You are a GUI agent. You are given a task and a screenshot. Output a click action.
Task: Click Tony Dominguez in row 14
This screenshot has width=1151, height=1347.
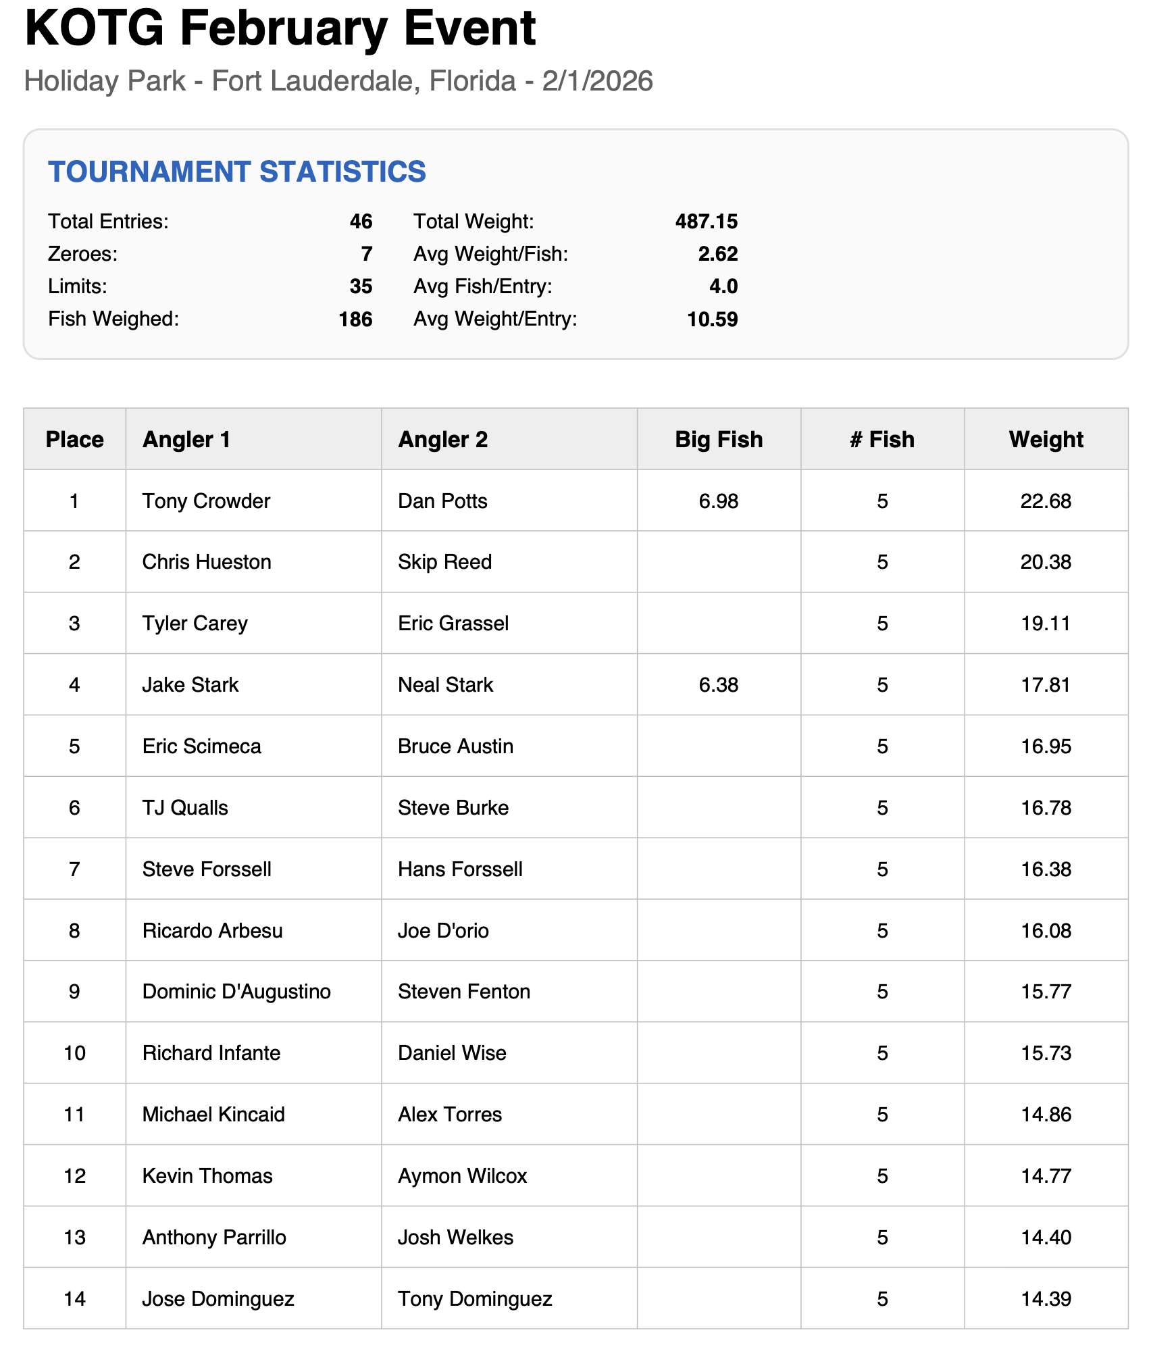click(x=475, y=1299)
